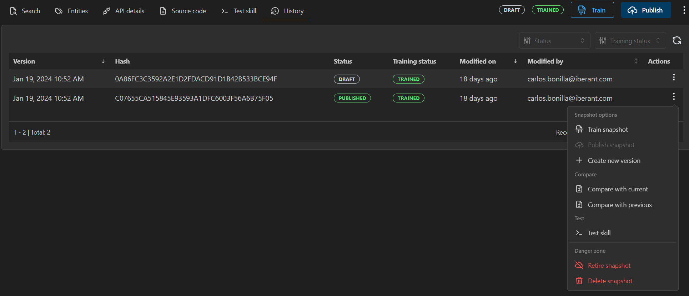Click the plus icon for Create new version

pos(579,160)
